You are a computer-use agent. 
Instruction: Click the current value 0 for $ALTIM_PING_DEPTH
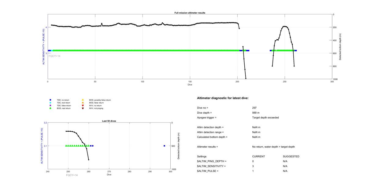pos(253,161)
